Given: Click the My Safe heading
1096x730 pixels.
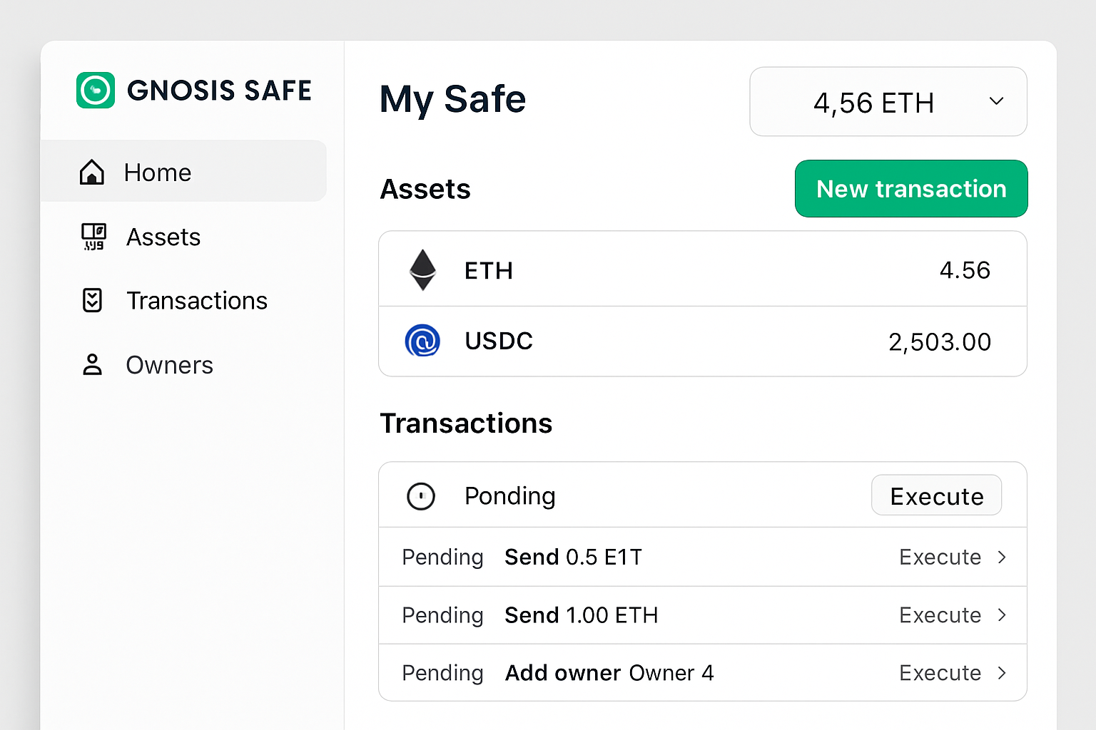Looking at the screenshot, I should [452, 100].
